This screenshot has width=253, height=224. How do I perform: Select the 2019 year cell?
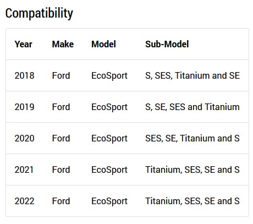point(24,107)
